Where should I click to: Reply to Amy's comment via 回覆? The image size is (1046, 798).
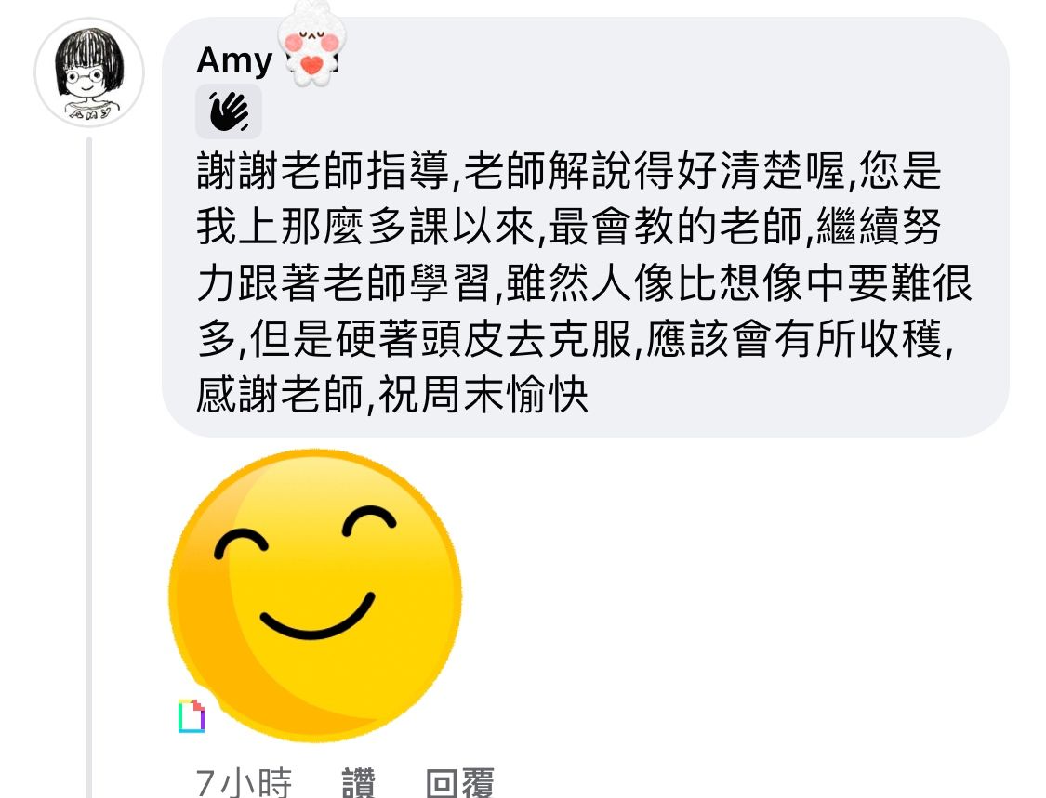coord(459,782)
